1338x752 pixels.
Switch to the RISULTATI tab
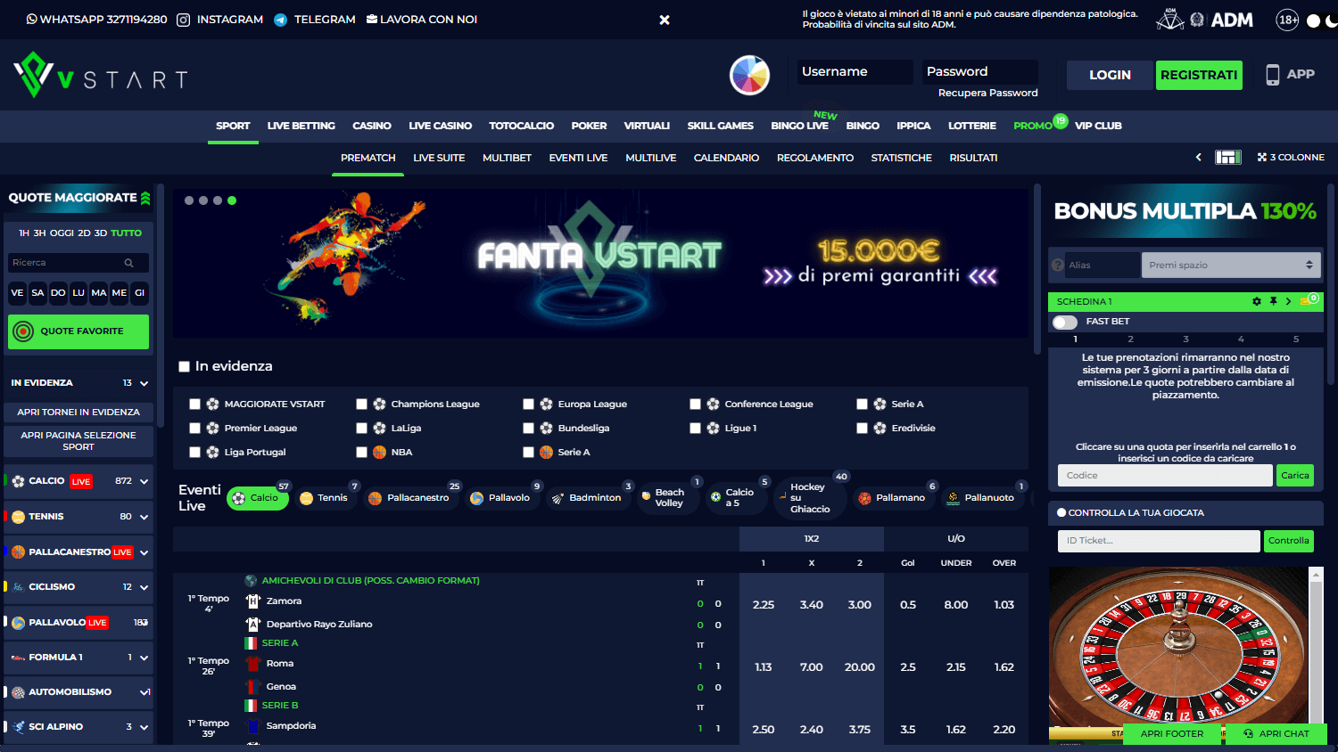[973, 158]
